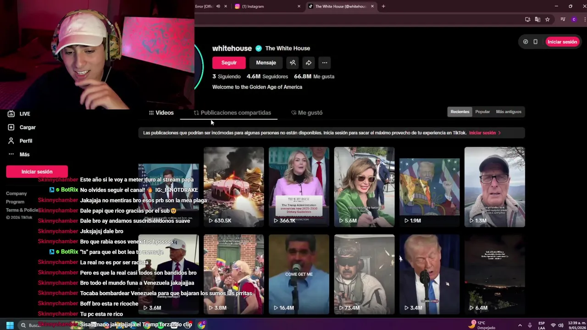Sort videos by Más antiguos
587x330 pixels.
pos(509,112)
